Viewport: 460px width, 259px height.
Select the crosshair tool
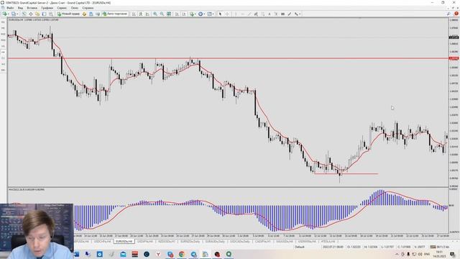pos(227,14)
